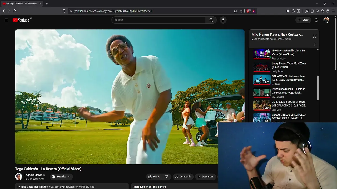Open Tego Calderón channel avatar

pos(19,177)
